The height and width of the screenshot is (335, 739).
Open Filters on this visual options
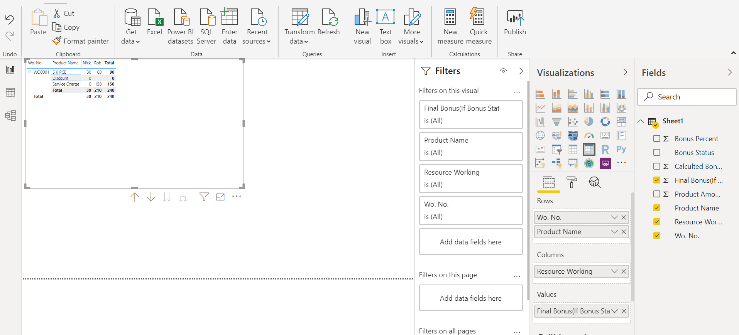coord(517,91)
